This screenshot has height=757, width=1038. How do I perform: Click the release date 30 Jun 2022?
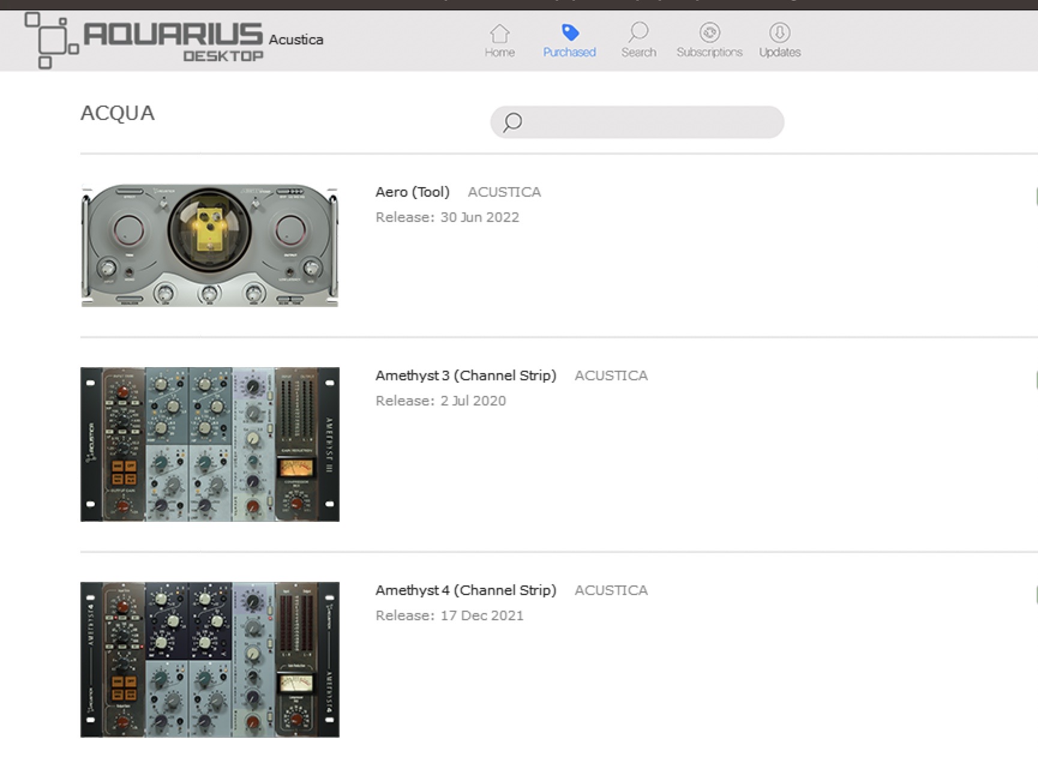[x=479, y=217]
